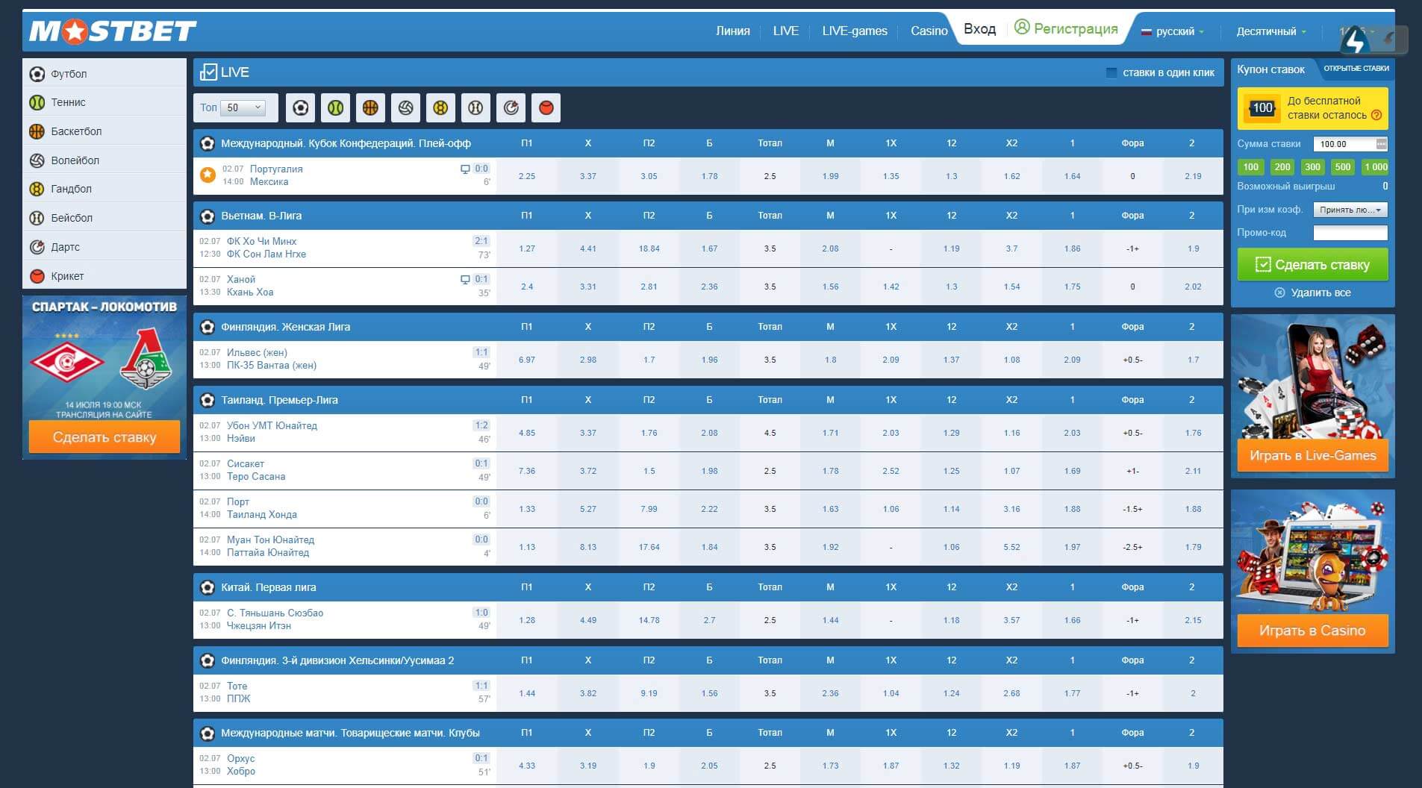This screenshot has height=788, width=1422.
Task: Select П1 odds 1.13 for Муан Тон Юнайтед
Action: pyautogui.click(x=527, y=547)
